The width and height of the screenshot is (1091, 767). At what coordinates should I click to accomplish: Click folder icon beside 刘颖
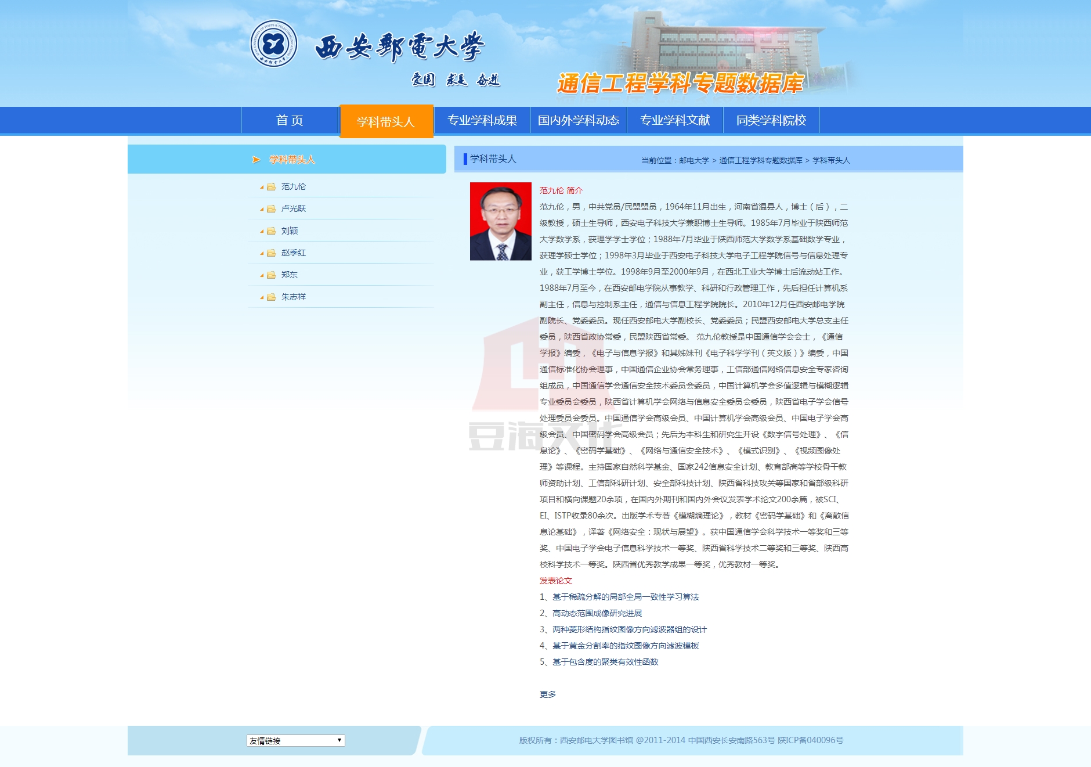(x=271, y=231)
